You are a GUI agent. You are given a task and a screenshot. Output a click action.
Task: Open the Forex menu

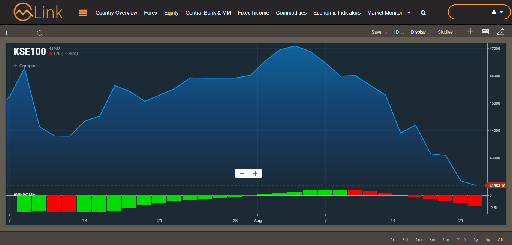[x=151, y=13]
